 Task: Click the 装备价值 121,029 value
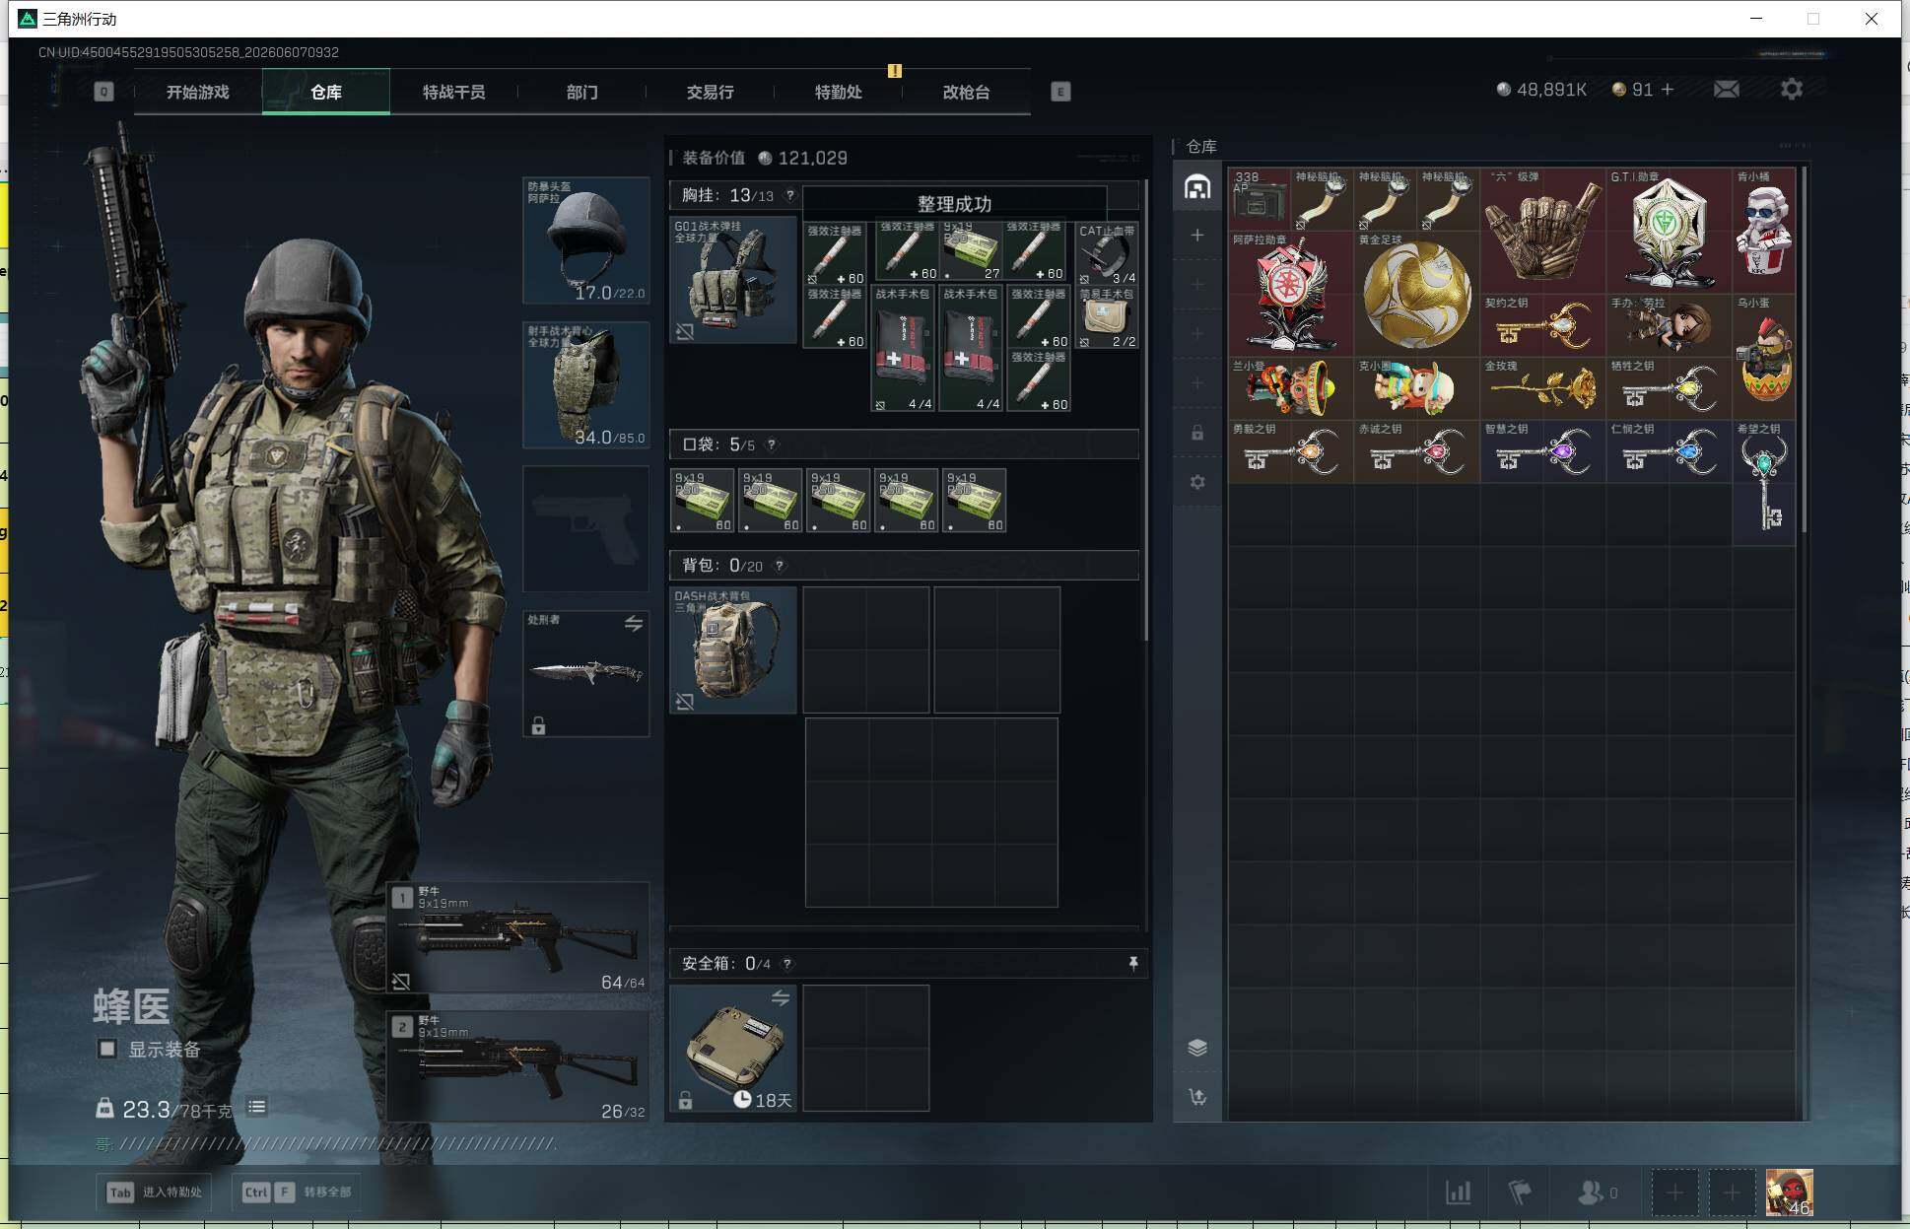click(x=765, y=158)
